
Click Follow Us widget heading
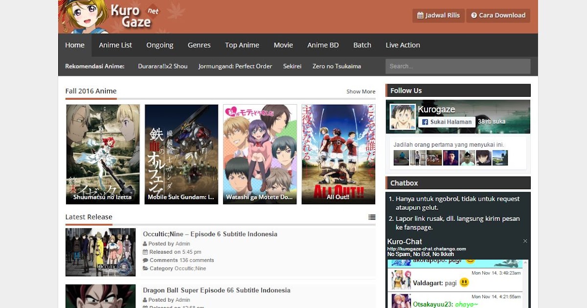(x=406, y=90)
